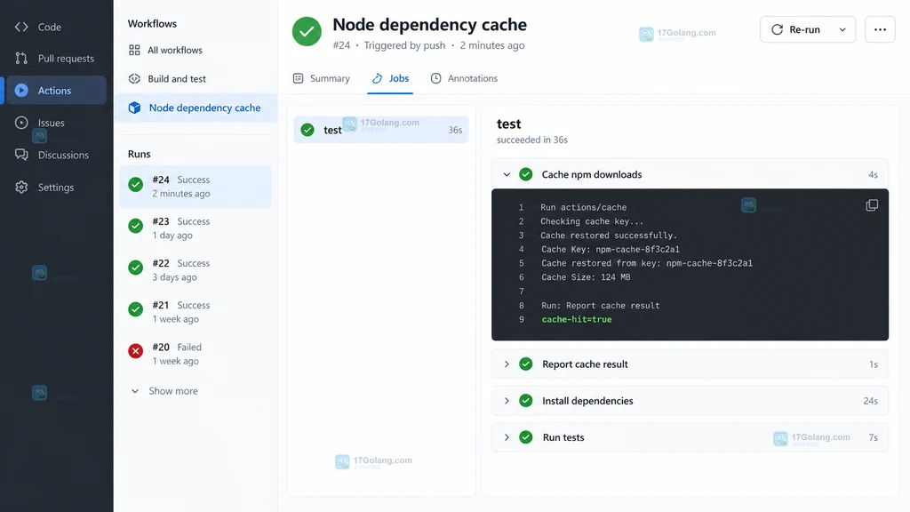Open the Re-run dropdown arrow

842,29
